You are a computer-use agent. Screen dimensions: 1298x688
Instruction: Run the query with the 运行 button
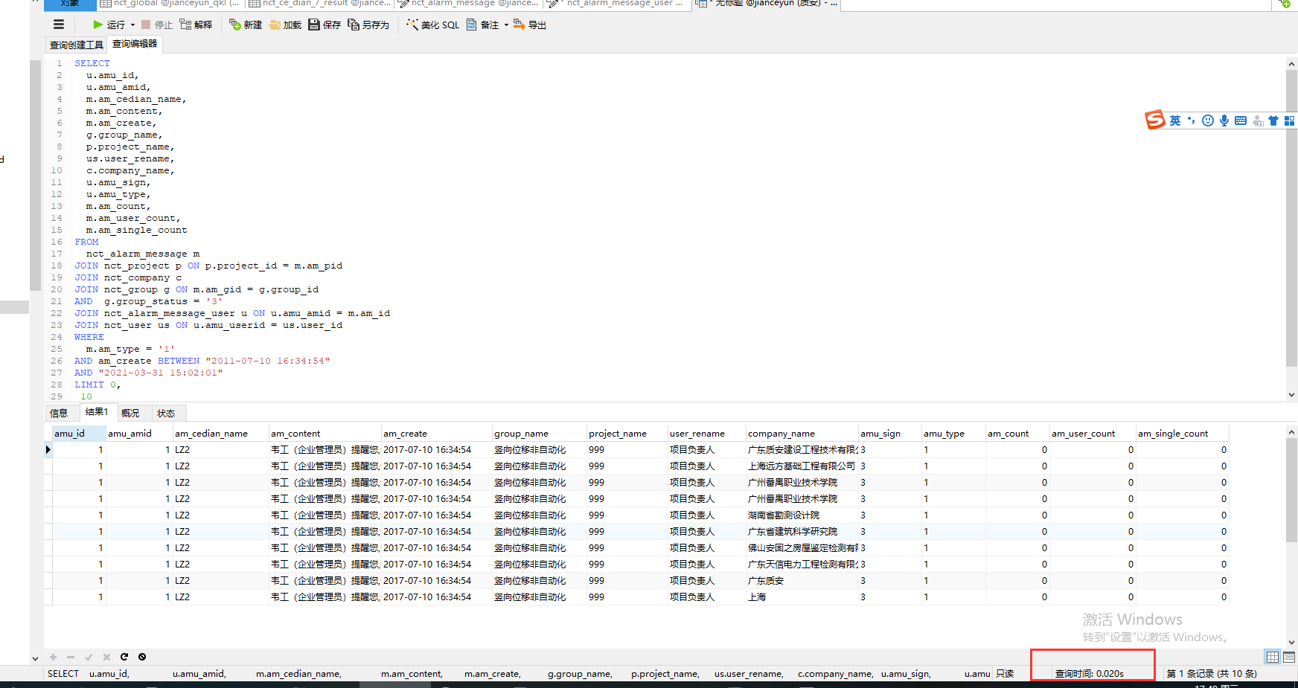(x=109, y=25)
